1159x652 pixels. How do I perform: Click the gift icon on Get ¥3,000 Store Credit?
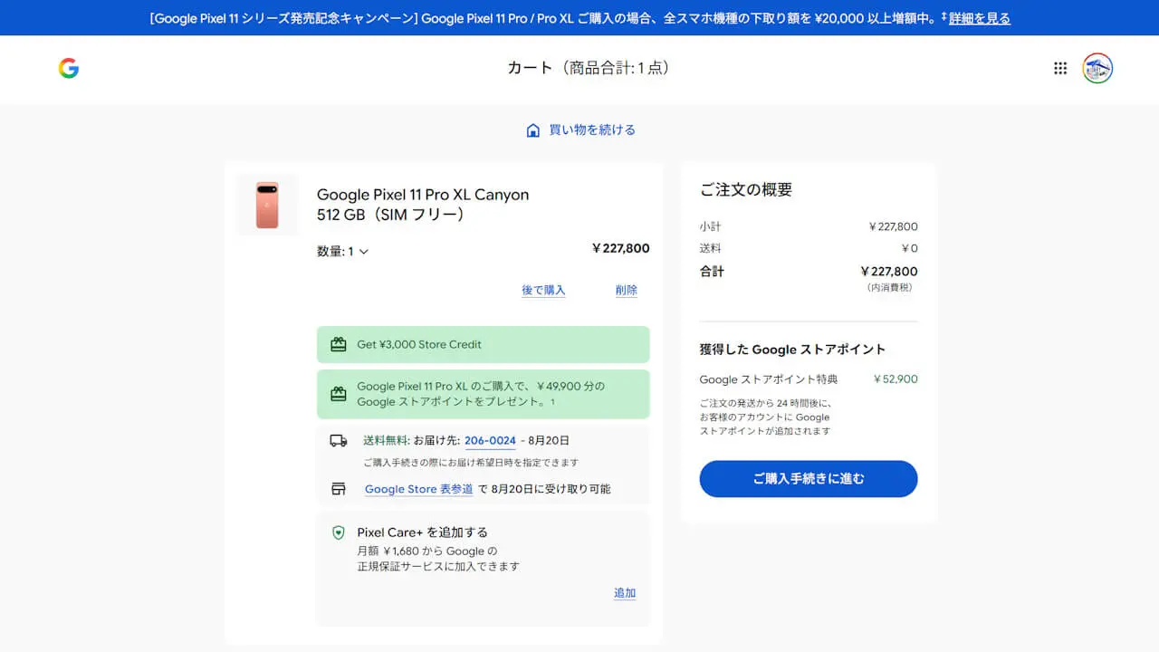(339, 344)
